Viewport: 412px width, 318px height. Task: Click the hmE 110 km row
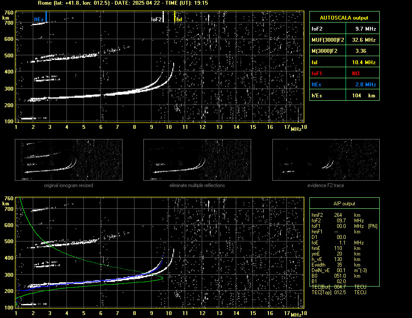point(336,248)
